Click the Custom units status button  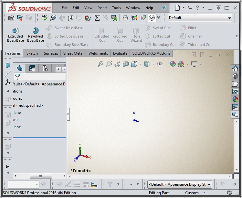pos(192,193)
